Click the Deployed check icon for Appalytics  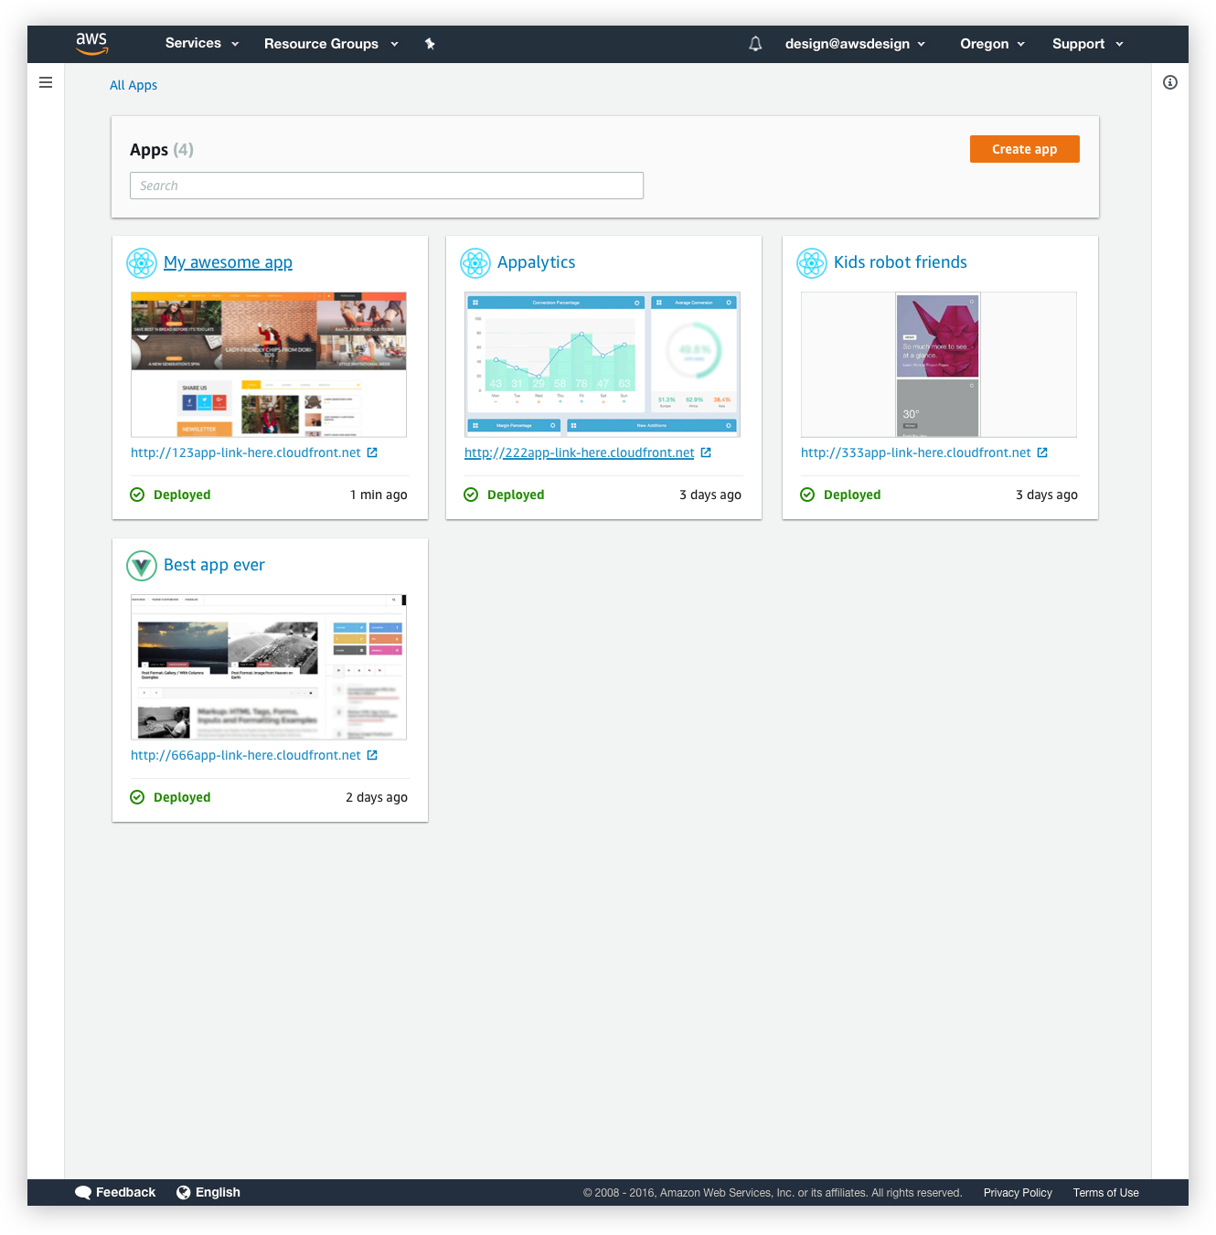point(471,495)
